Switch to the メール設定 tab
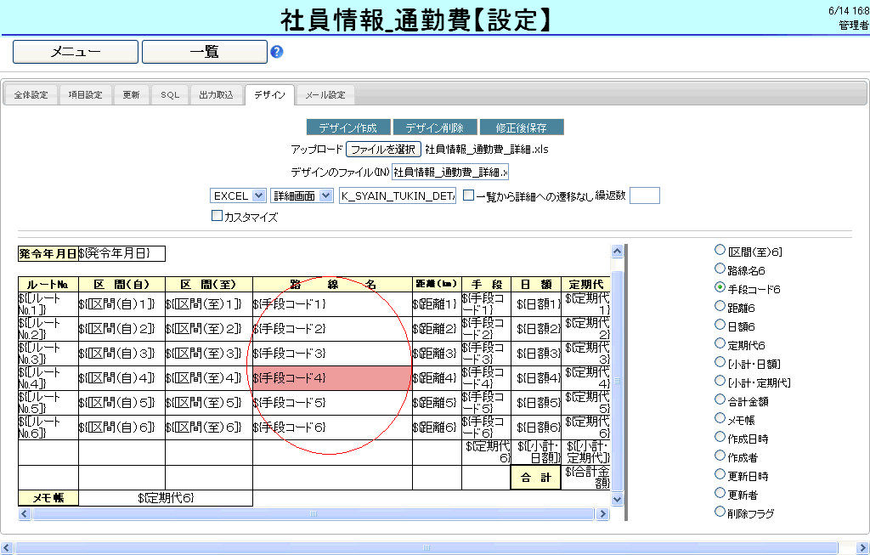Screen dimensions: 870x555 325,95
